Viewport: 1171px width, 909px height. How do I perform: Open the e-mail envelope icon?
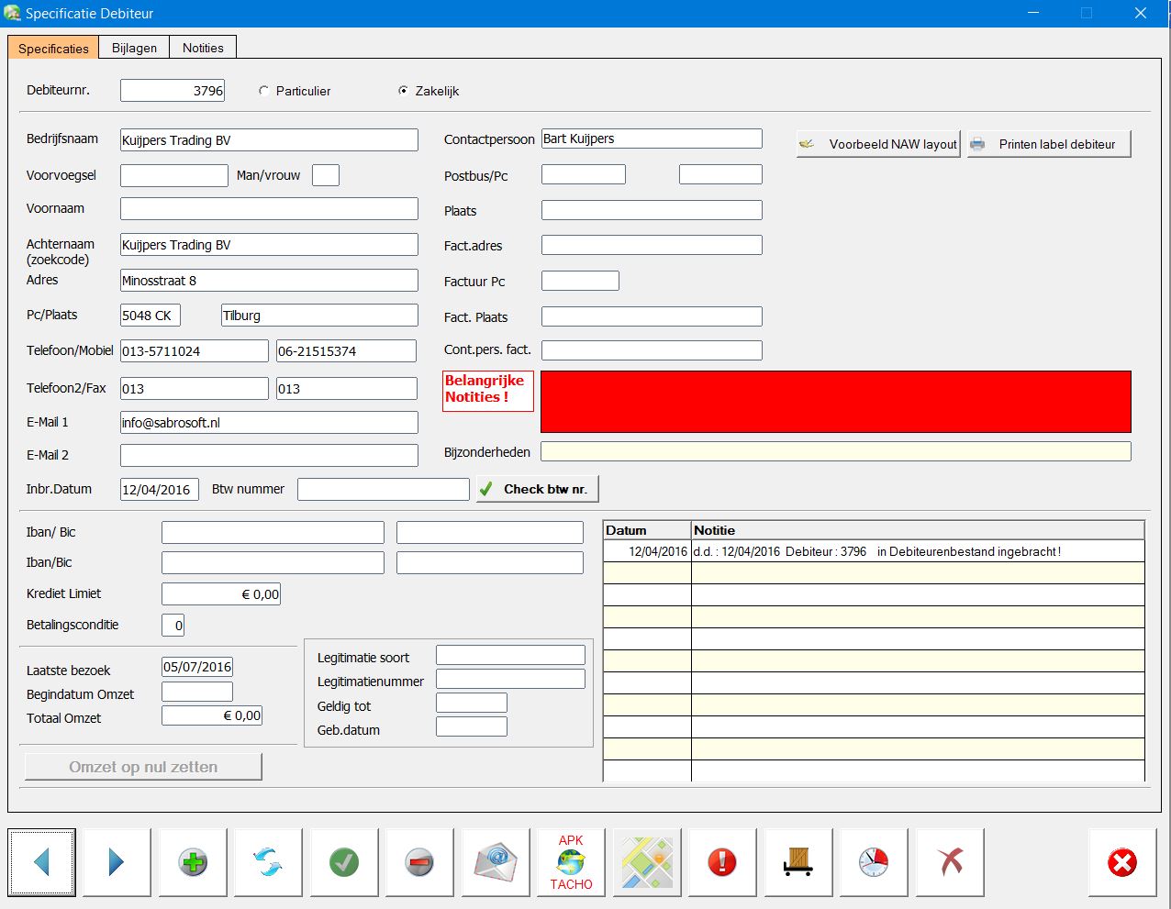click(496, 862)
